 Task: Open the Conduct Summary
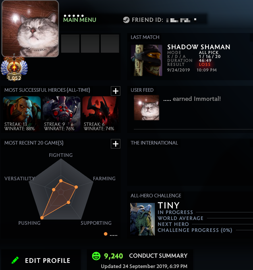pyautogui.click(x=158, y=256)
